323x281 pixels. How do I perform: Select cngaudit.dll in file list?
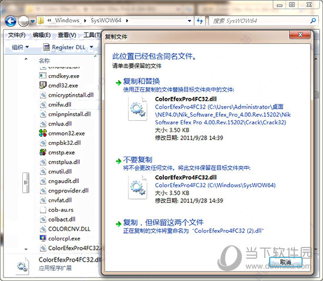pyautogui.click(x=59, y=181)
